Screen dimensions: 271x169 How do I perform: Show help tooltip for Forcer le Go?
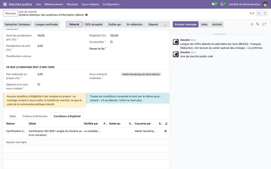[106, 48]
